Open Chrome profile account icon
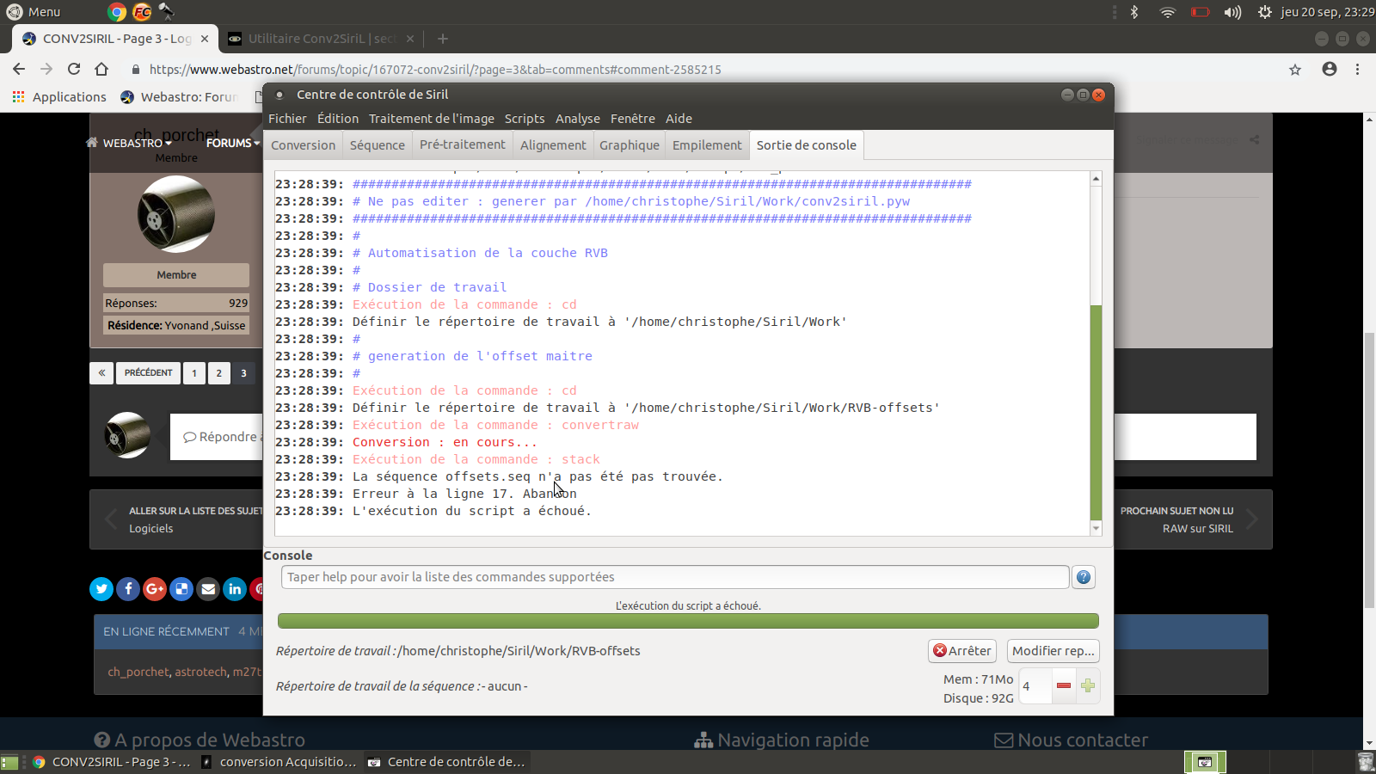The height and width of the screenshot is (774, 1376). click(x=1330, y=69)
